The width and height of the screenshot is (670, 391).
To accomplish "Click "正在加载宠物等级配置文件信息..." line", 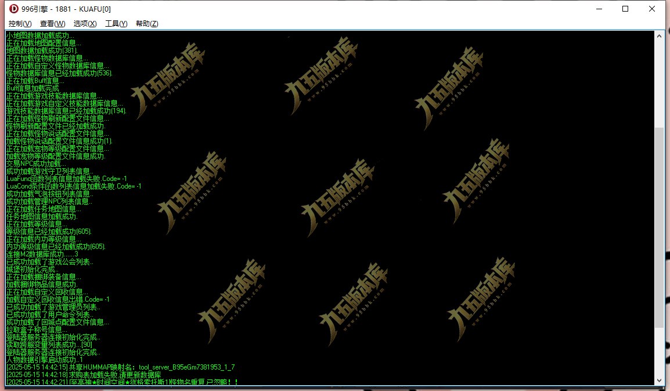I will 57,149.
